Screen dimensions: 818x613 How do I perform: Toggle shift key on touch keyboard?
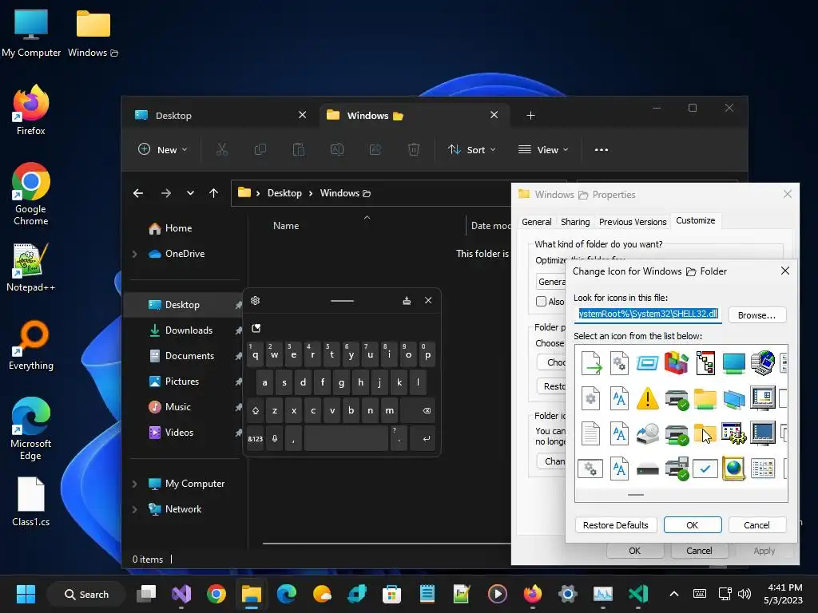[x=256, y=410]
